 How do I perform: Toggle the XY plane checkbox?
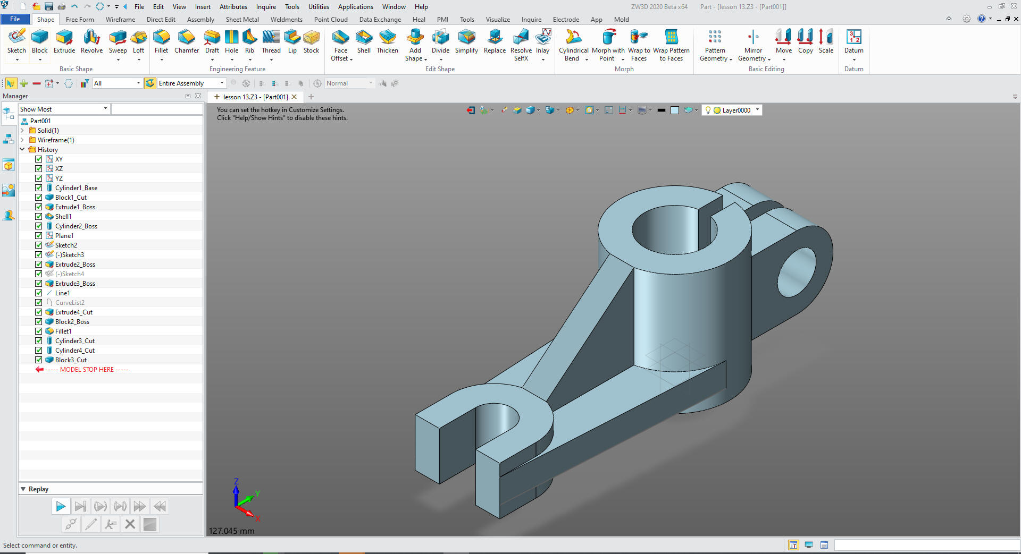(x=39, y=159)
